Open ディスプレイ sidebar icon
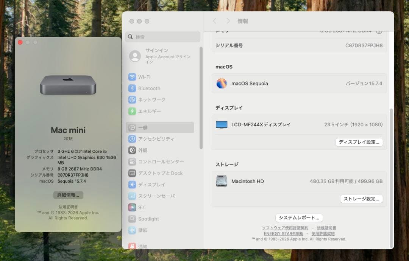409x261 pixels. click(x=132, y=185)
